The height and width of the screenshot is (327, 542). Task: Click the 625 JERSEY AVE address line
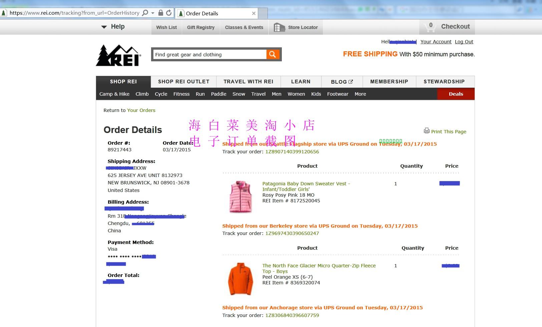(x=145, y=175)
